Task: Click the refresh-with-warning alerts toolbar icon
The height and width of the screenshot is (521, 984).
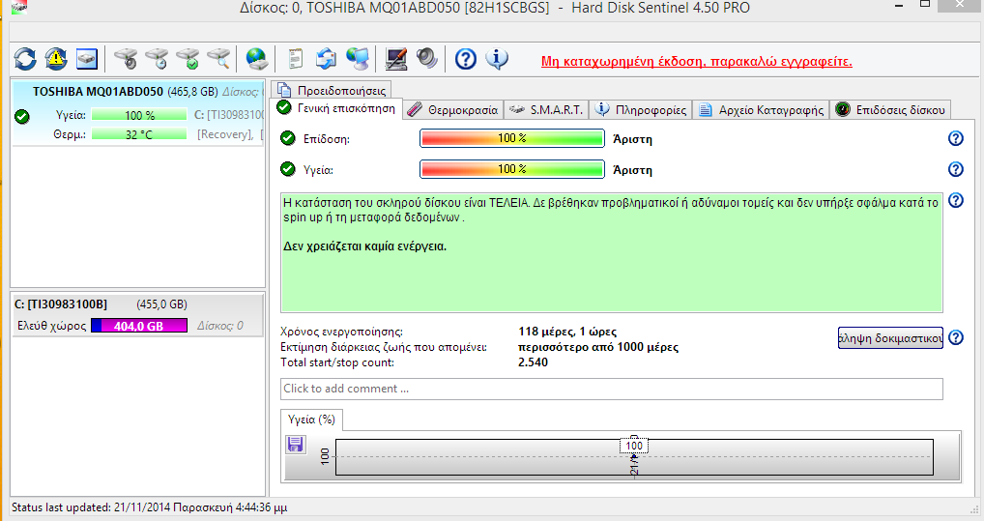Action: tap(56, 59)
